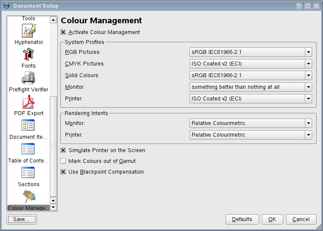Open the Preflight Verifier section icon
Viewport: 323px width, 231px height.
[x=28, y=78]
